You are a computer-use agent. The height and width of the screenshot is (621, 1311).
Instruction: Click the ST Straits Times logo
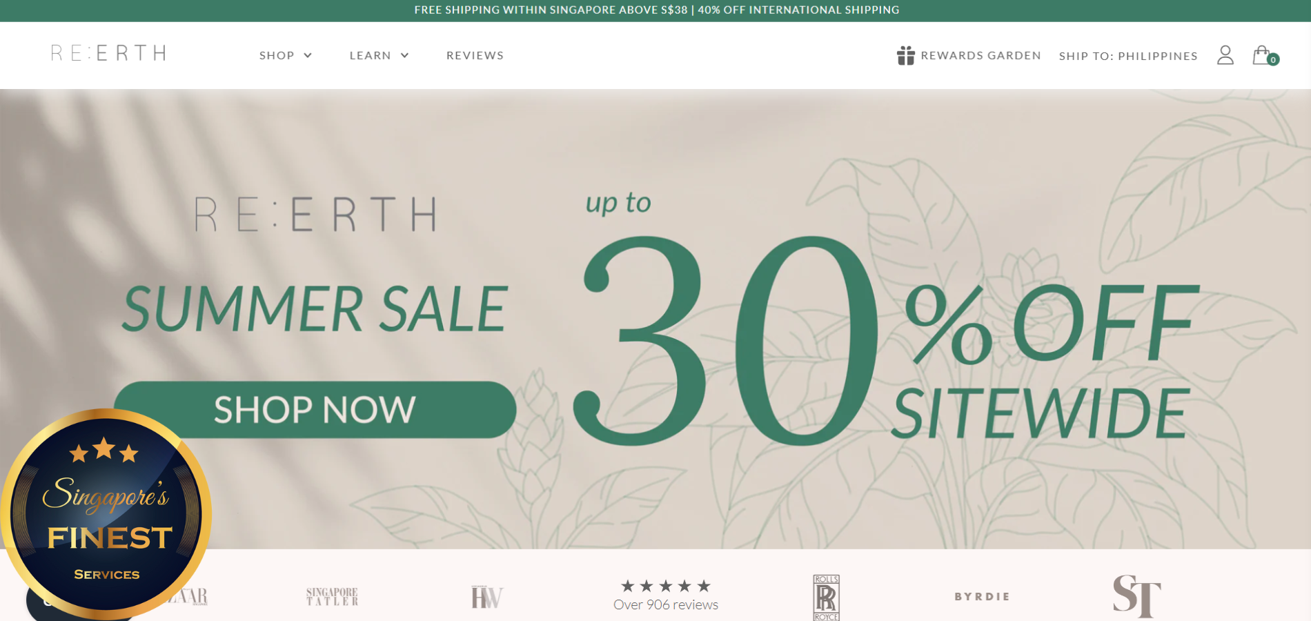(1136, 596)
